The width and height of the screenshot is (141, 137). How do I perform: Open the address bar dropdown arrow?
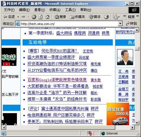click(120, 24)
